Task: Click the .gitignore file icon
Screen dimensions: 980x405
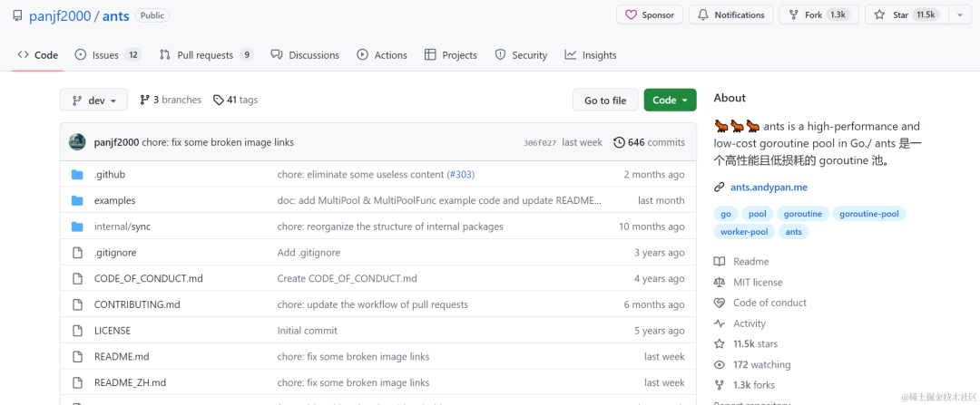Action: (x=77, y=253)
